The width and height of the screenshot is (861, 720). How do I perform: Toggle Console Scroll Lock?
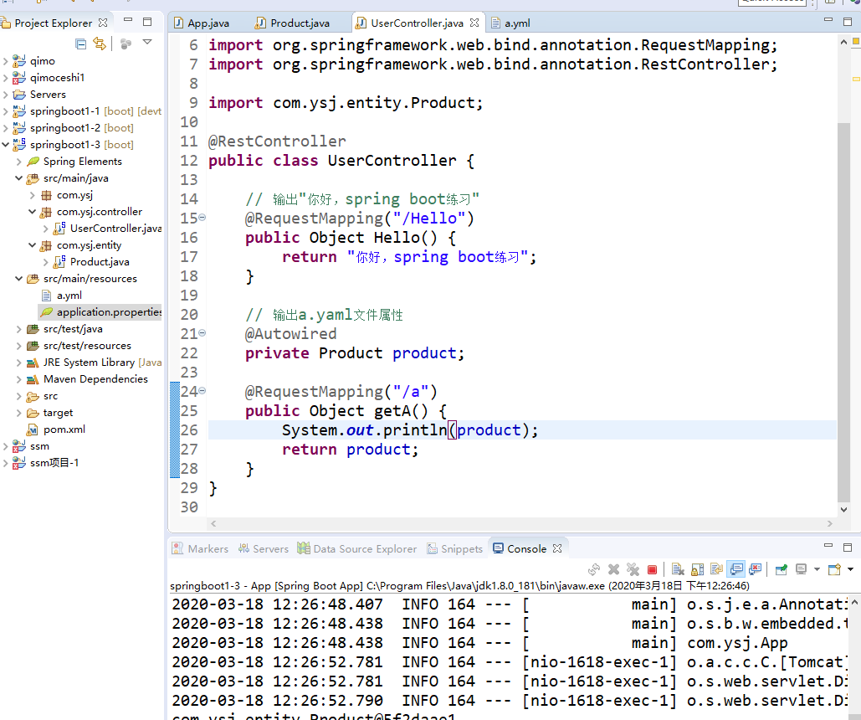pyautogui.click(x=697, y=569)
